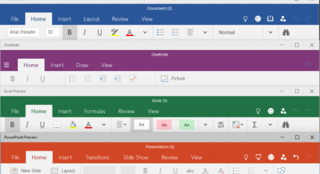320x174 pixels.
Task: Toggle Italic in the Excel ribbon
Action: [27, 125]
